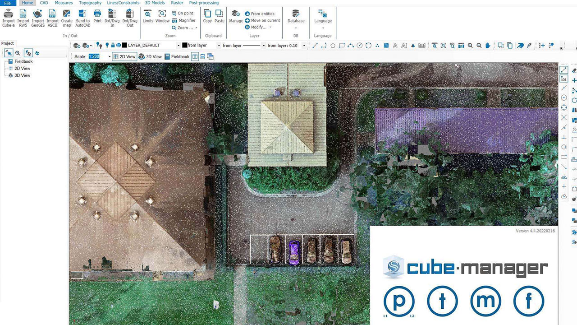
Task: Click the 3D View toolbar button
Action: pyautogui.click(x=150, y=57)
